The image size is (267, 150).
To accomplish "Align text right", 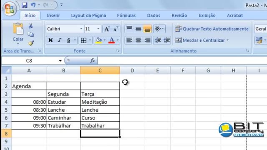I will [147, 40].
